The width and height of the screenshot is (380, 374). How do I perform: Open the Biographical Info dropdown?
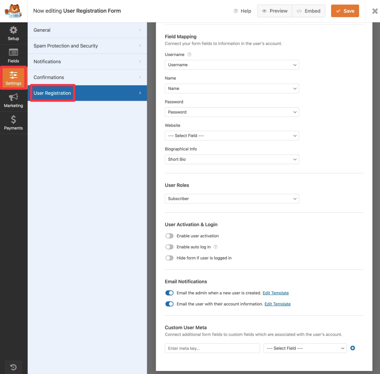pos(232,159)
